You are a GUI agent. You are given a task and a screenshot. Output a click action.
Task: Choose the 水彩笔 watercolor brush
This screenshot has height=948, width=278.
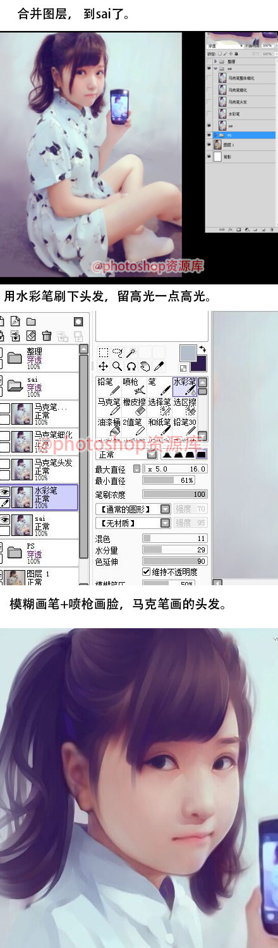[x=184, y=386]
